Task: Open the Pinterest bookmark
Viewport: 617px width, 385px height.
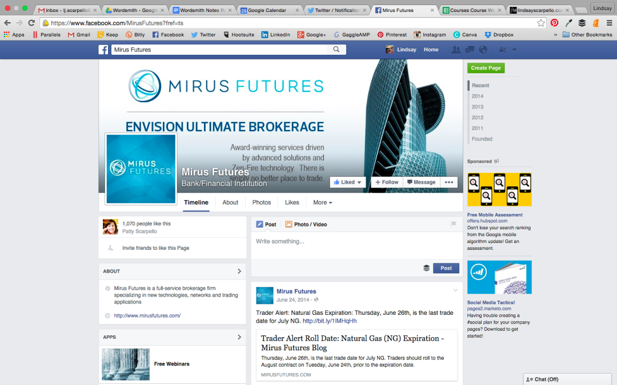Action: click(392, 35)
